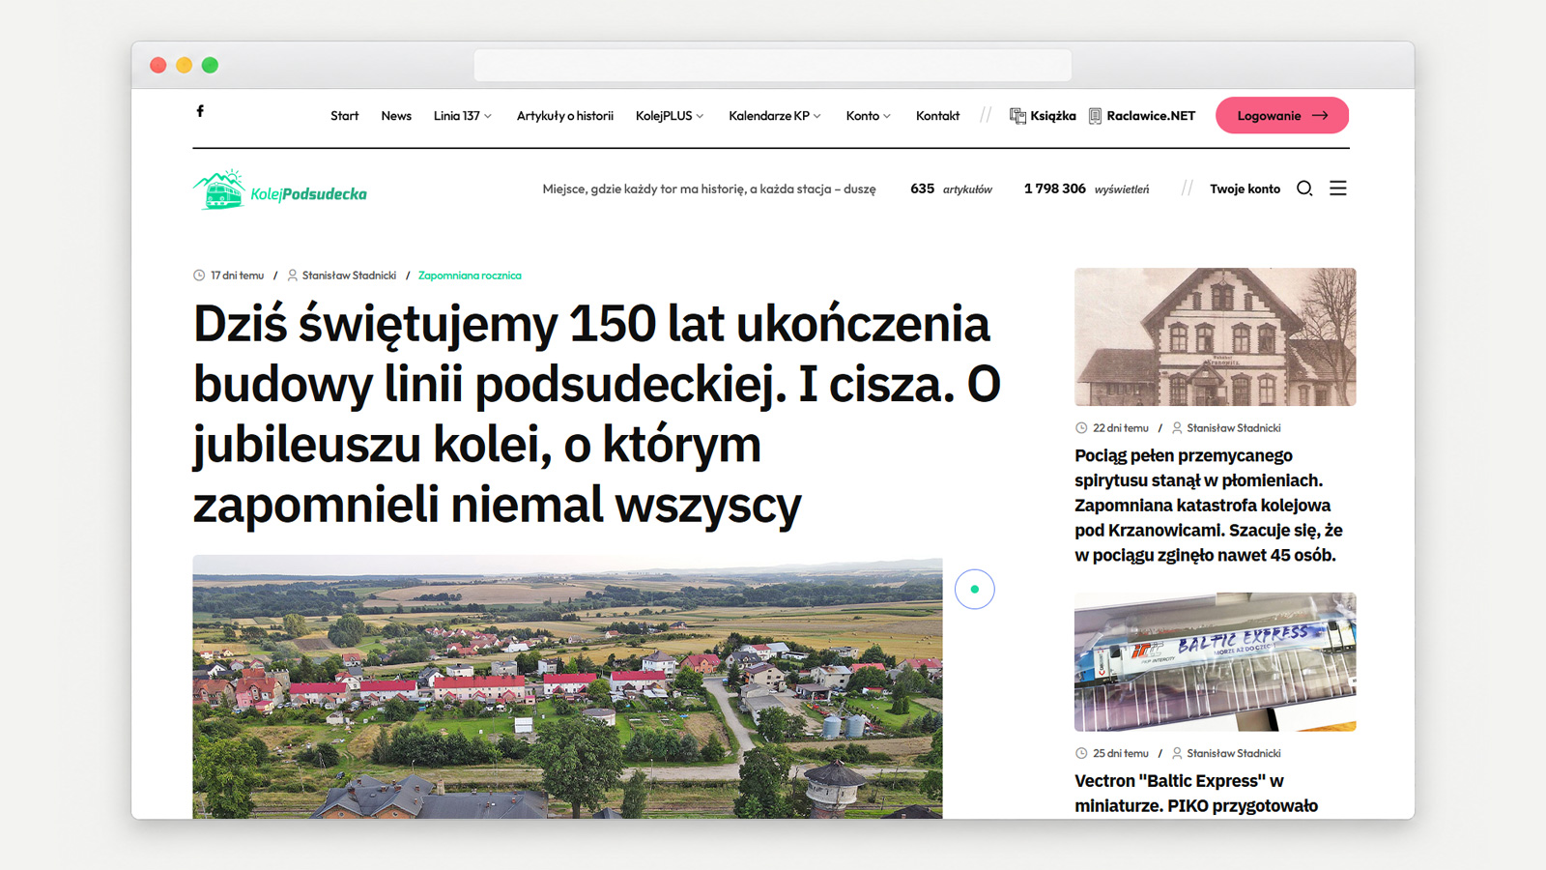Open the Twoje konto link
This screenshot has width=1546, height=870.
tap(1245, 188)
